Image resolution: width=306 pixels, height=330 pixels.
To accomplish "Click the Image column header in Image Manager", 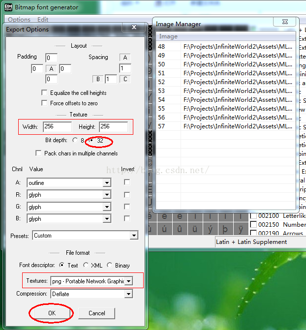I will [x=226, y=36].
